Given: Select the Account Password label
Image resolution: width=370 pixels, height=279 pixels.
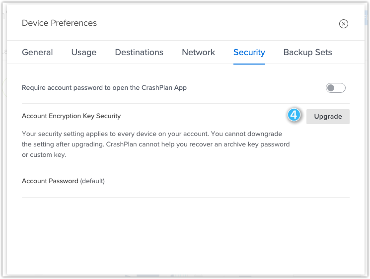Looking at the screenshot, I should coord(50,181).
